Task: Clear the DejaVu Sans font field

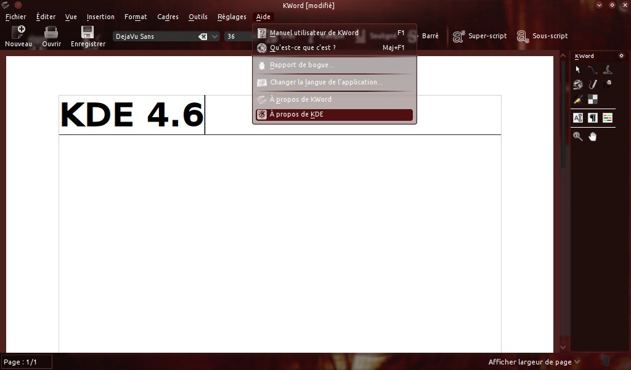Action: [202, 36]
